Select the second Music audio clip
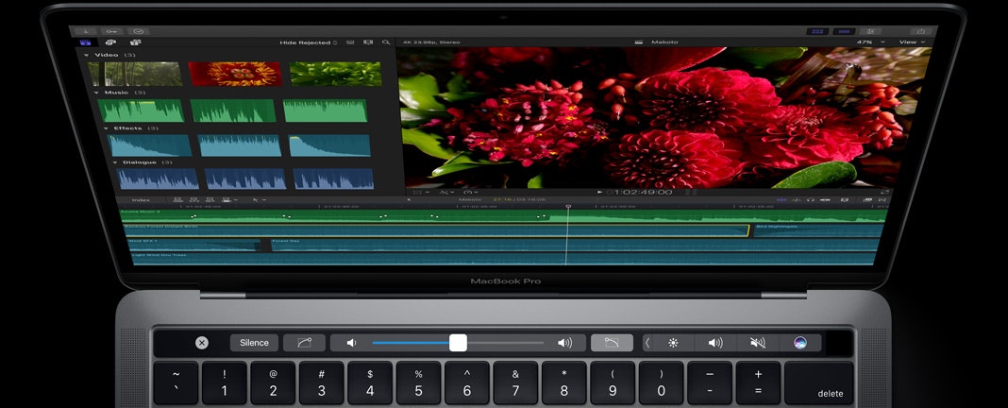1008x408 pixels. click(x=233, y=110)
